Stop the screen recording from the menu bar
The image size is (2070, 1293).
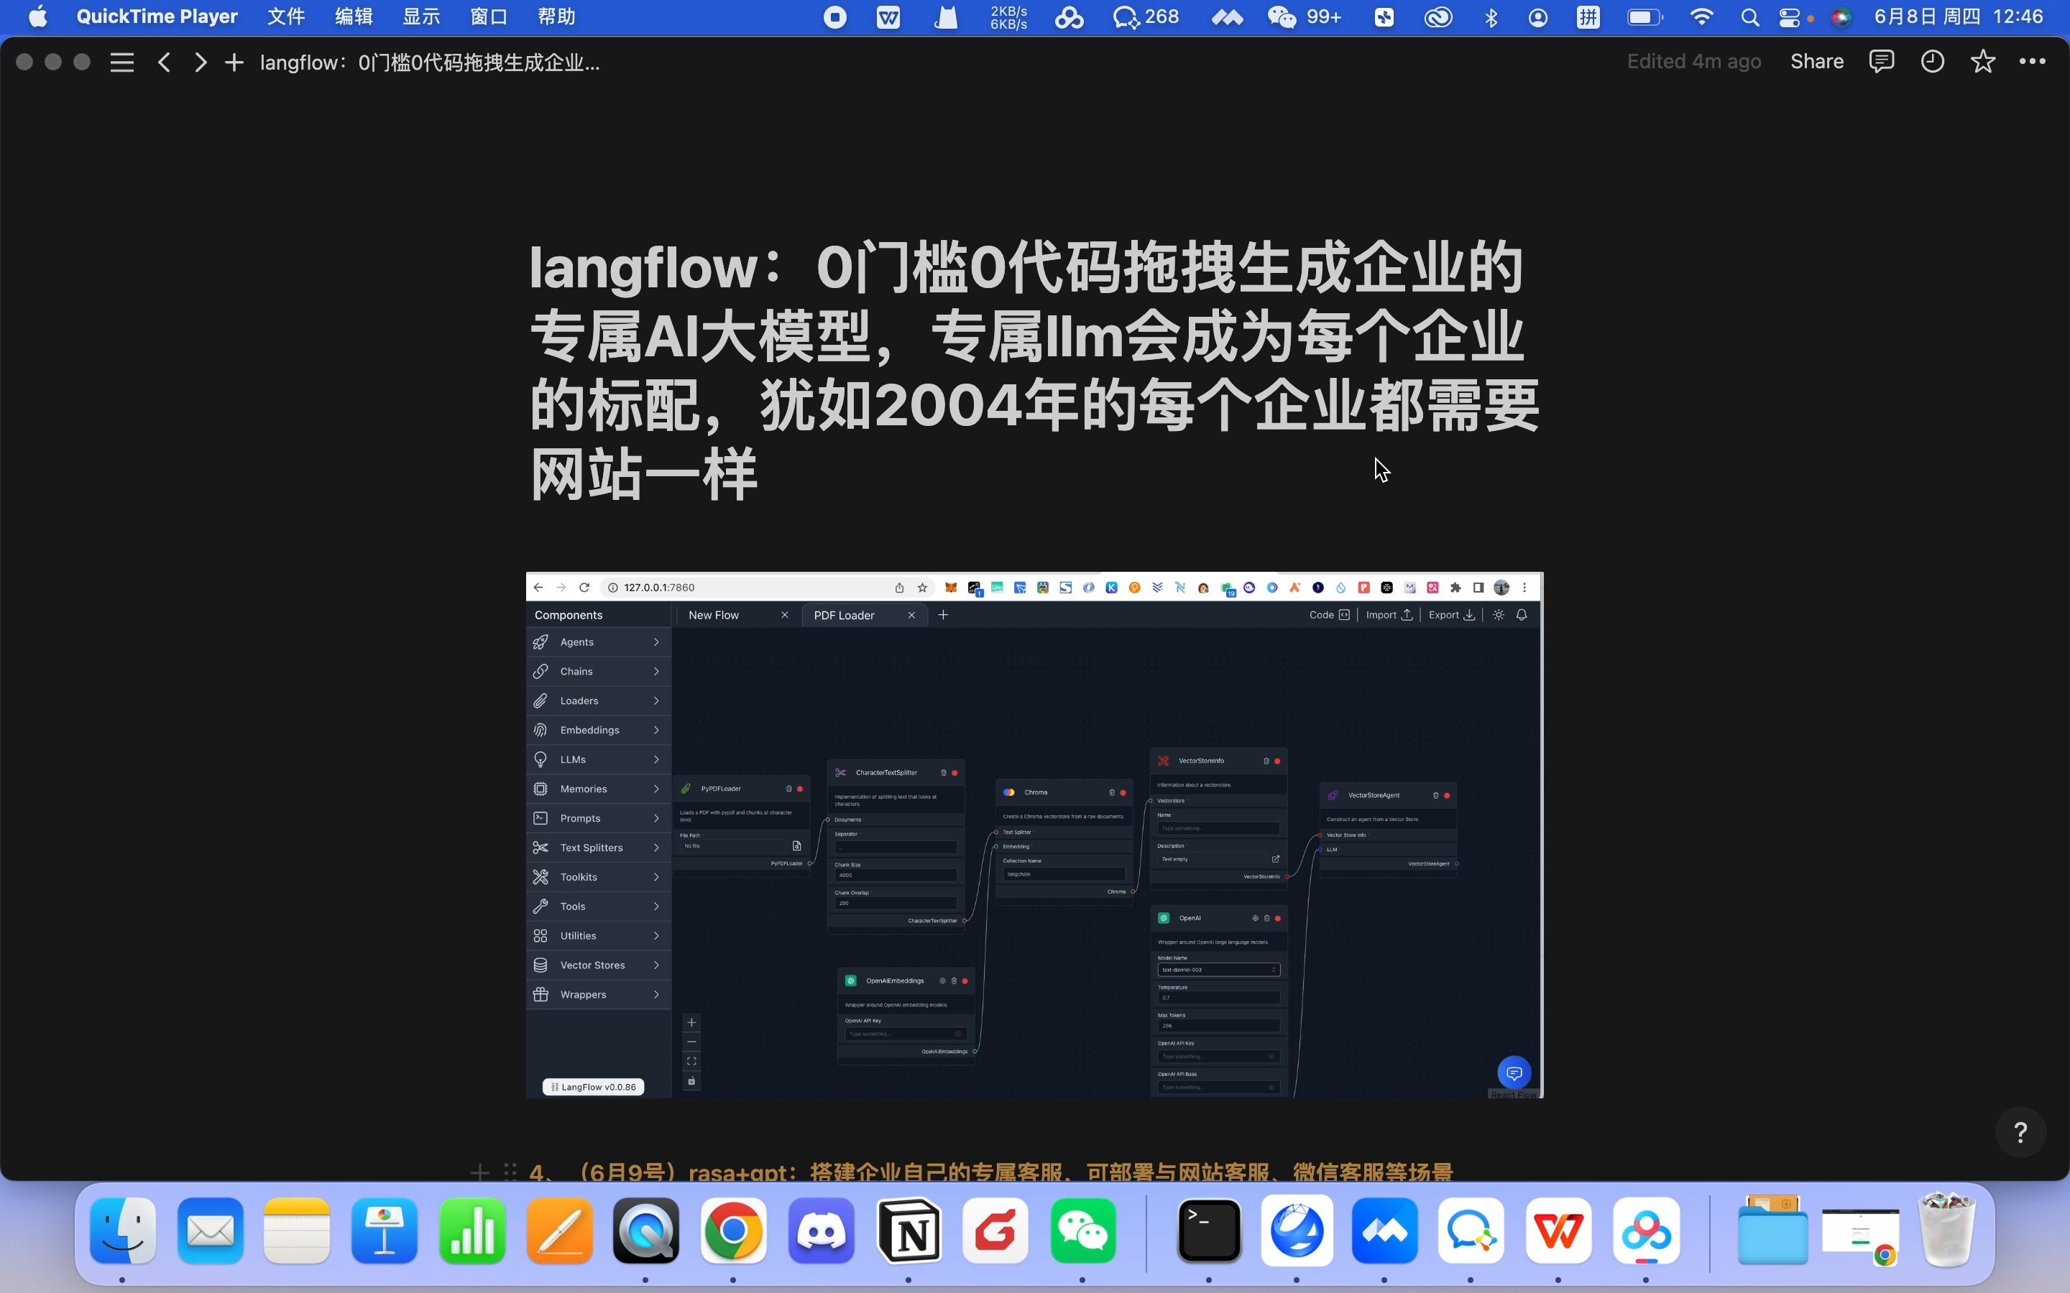click(x=835, y=17)
